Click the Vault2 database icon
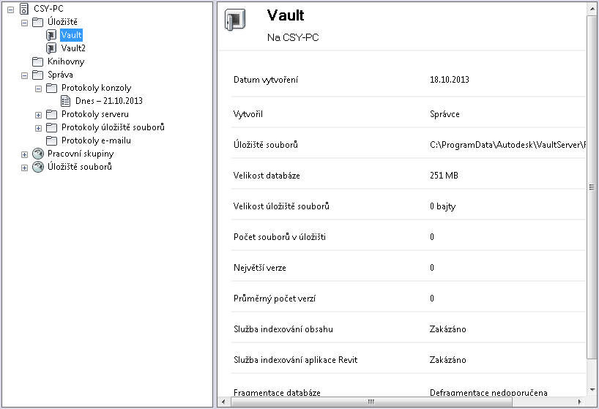The image size is (599, 409). tap(51, 48)
